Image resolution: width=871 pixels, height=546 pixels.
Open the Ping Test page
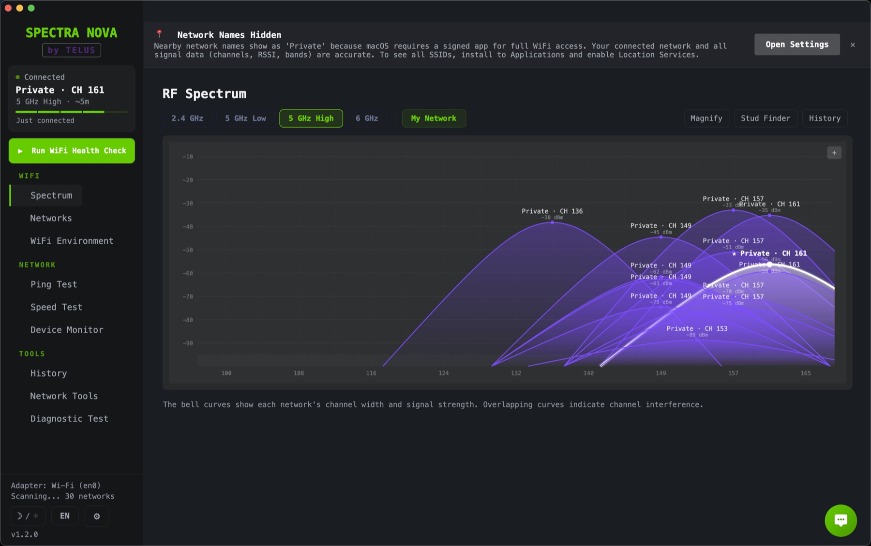pos(54,284)
